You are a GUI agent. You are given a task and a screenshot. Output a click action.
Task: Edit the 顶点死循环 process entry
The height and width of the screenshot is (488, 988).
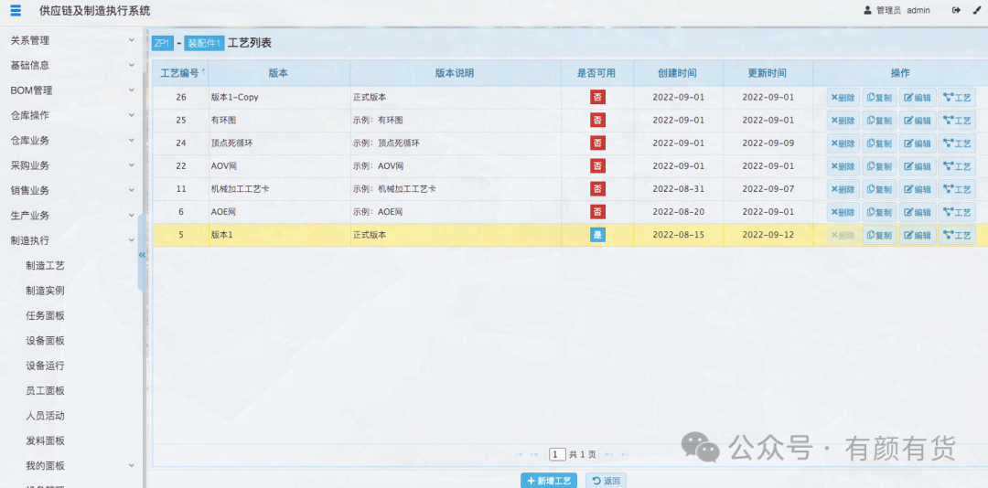click(917, 143)
